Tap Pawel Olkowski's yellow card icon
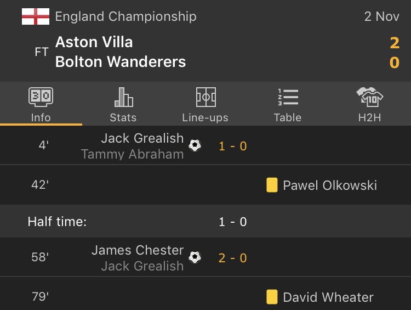 (272, 185)
